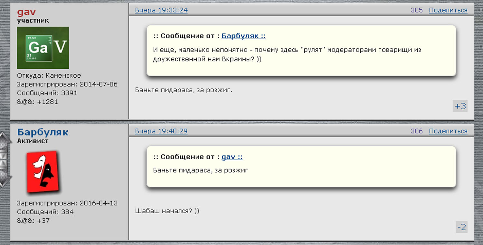Open the timestamp link Вчера 19:40:29
Image resolution: width=483 pixels, height=245 pixels.
click(x=161, y=131)
